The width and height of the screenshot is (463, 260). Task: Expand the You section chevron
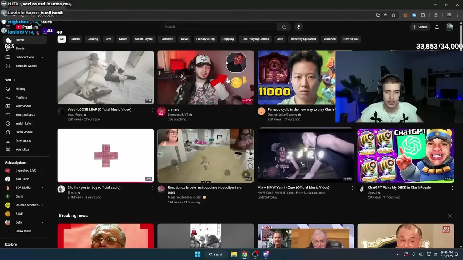tap(14, 80)
